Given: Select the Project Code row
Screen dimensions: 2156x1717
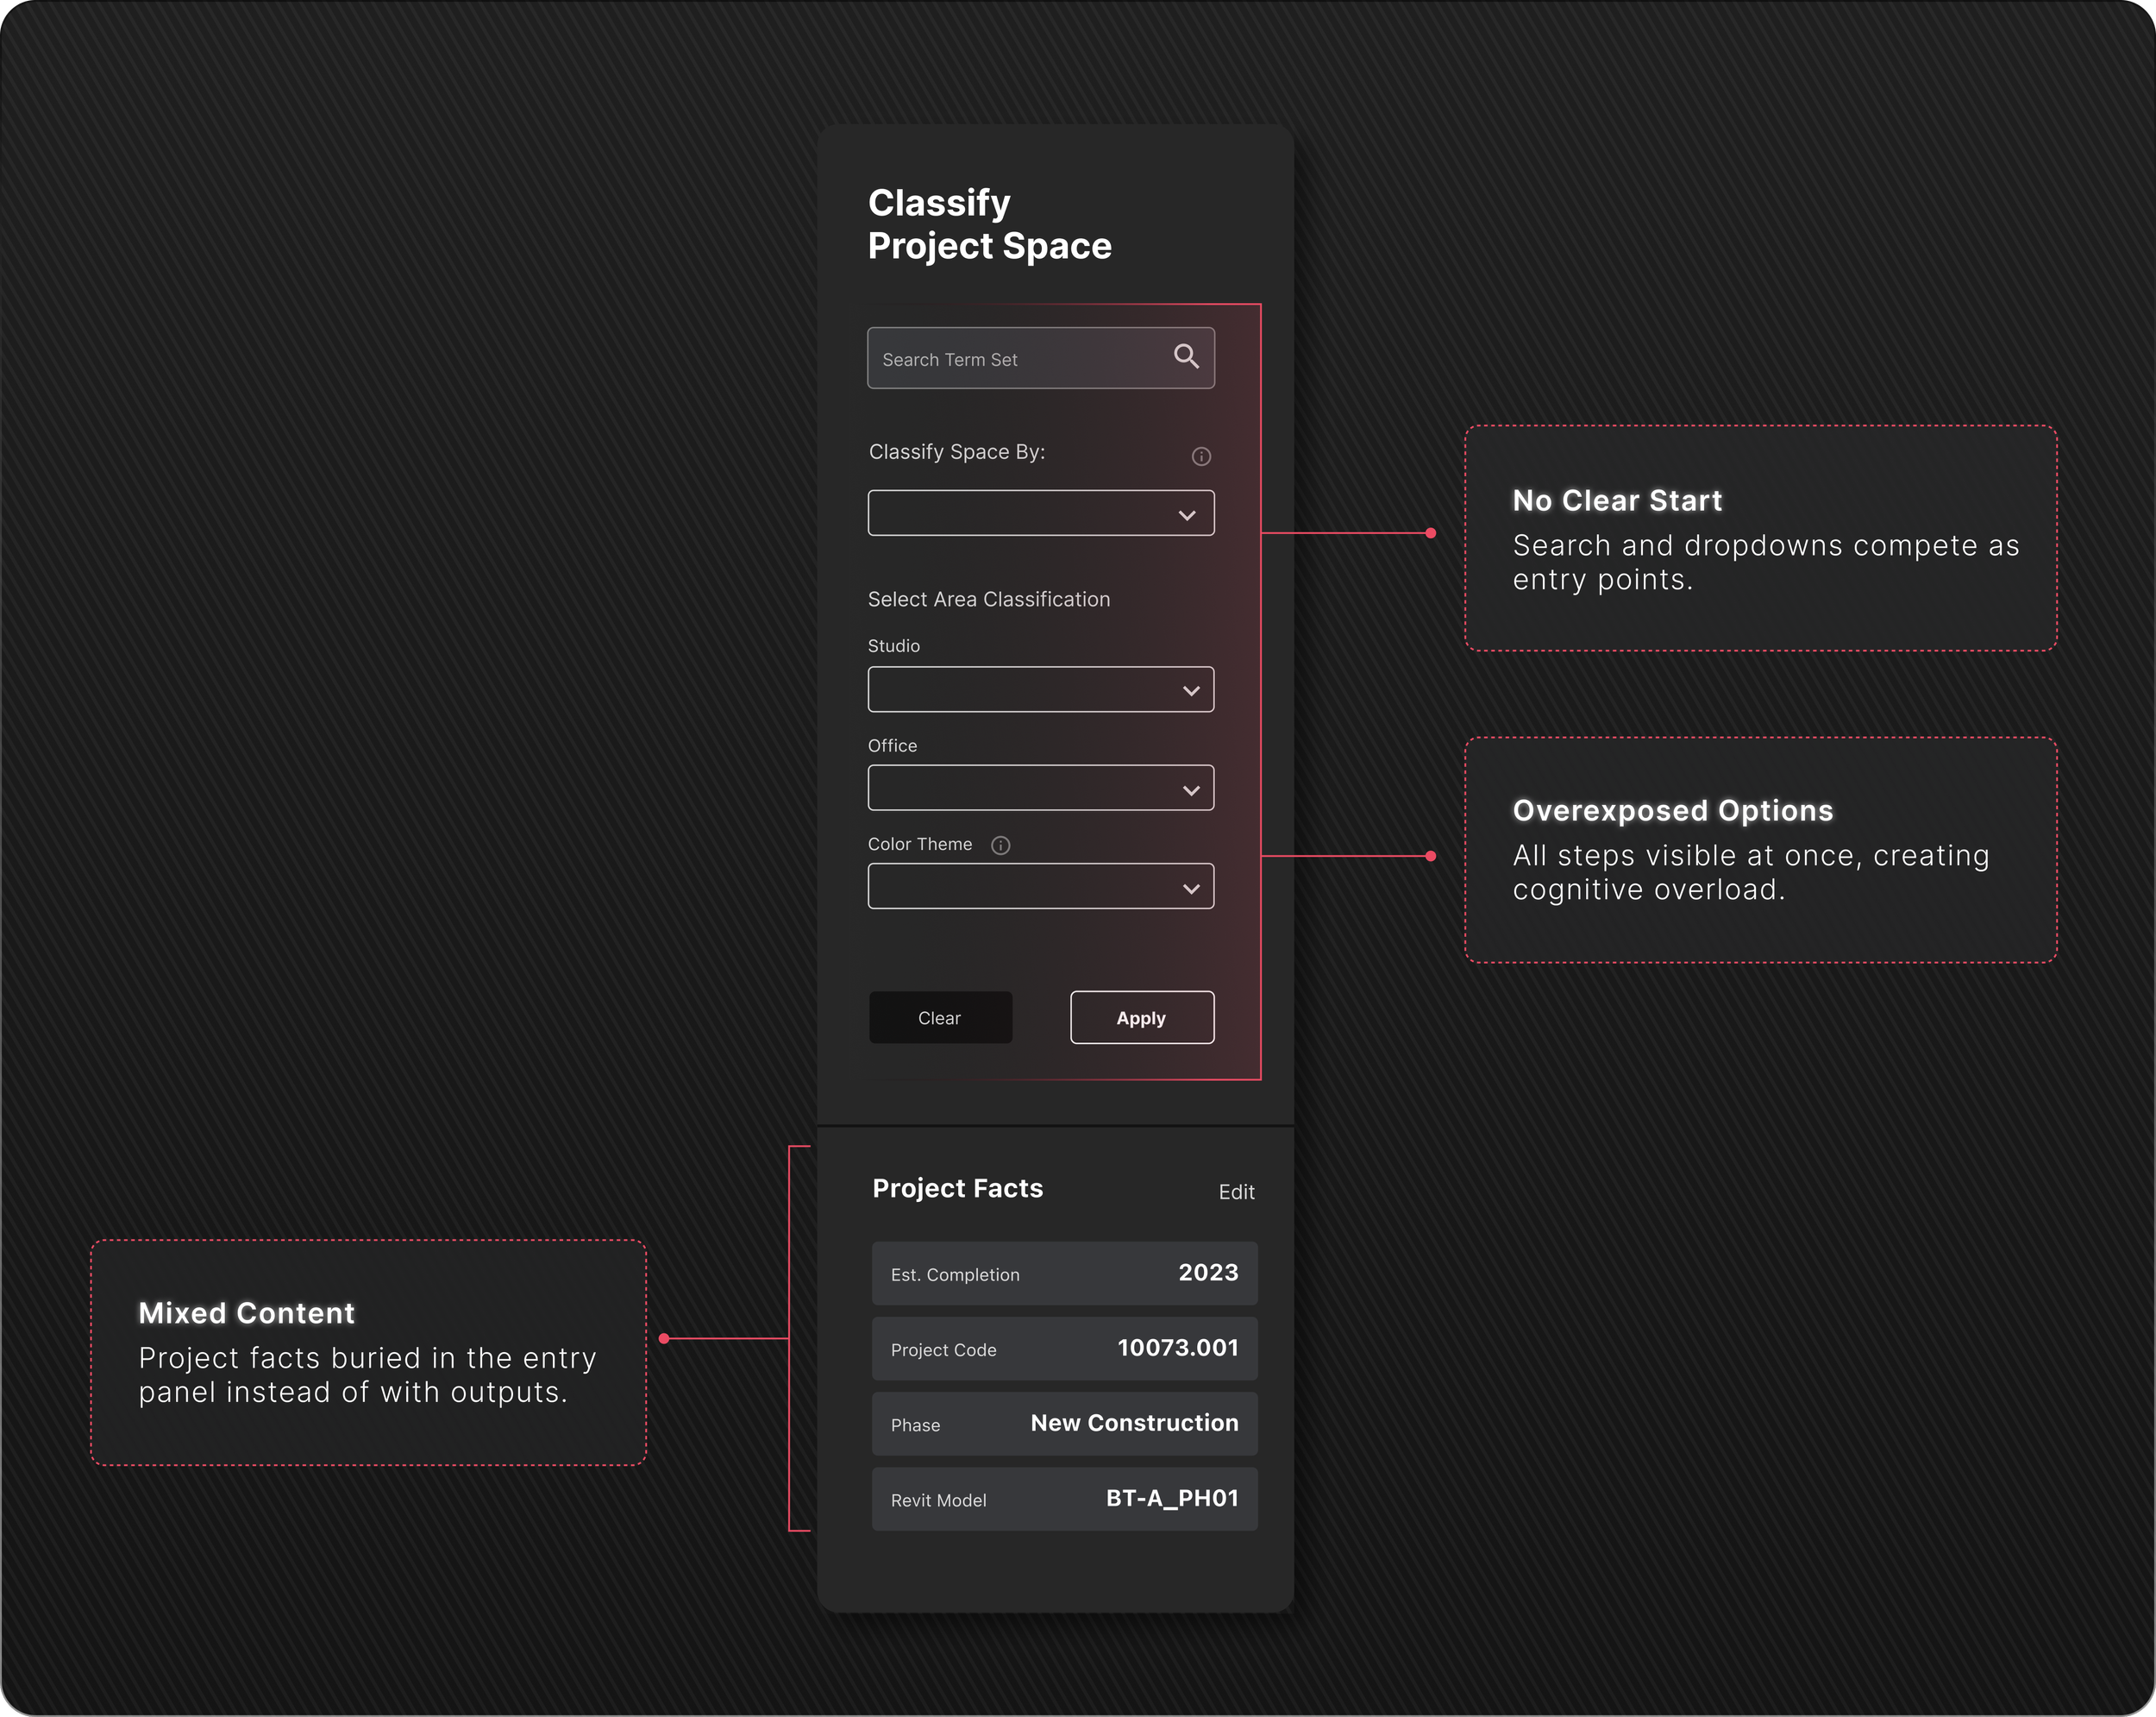Looking at the screenshot, I should click(1064, 1349).
